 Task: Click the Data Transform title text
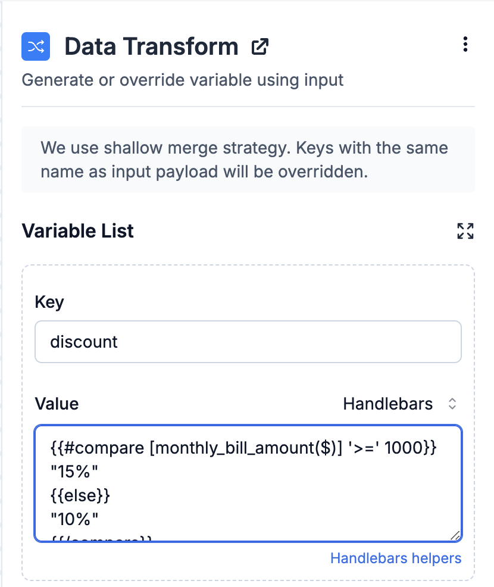[x=151, y=46]
